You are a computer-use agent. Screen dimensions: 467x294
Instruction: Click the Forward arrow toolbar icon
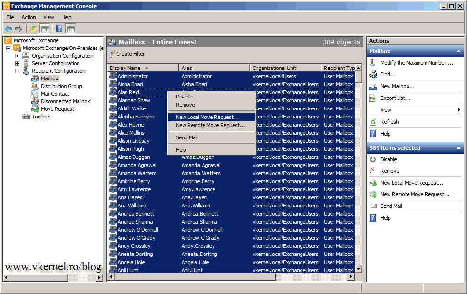19,29
